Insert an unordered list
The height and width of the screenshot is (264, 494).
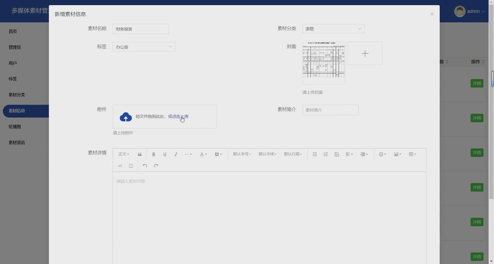click(314, 154)
